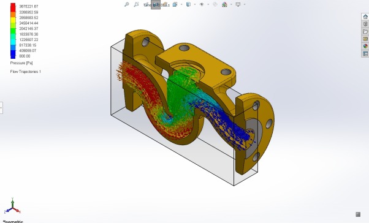Click the coordinate triad axes icon
The height and width of the screenshot is (223, 369).
click(x=12, y=206)
